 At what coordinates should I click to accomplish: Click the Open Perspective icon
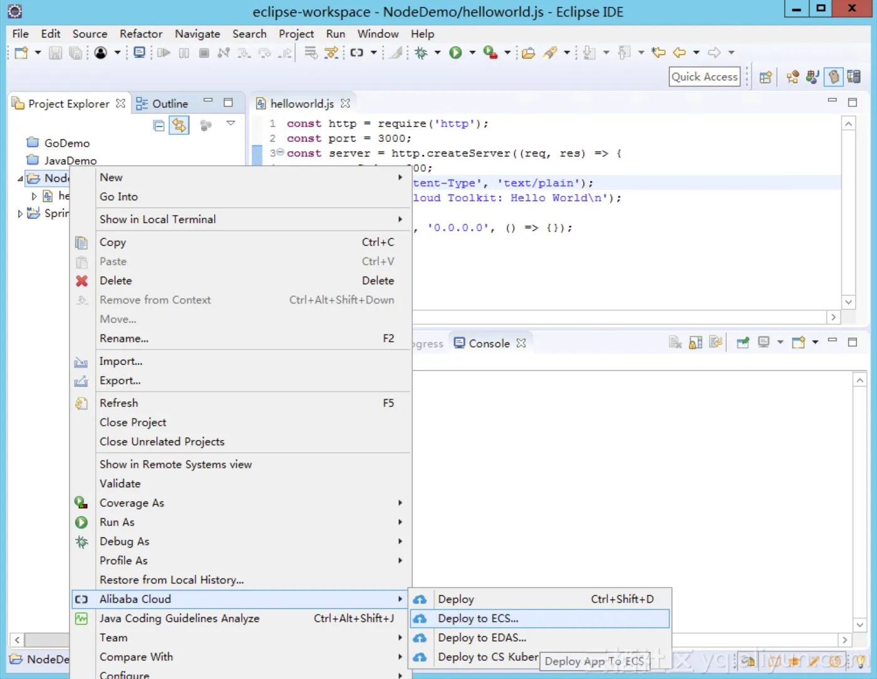pyautogui.click(x=765, y=77)
